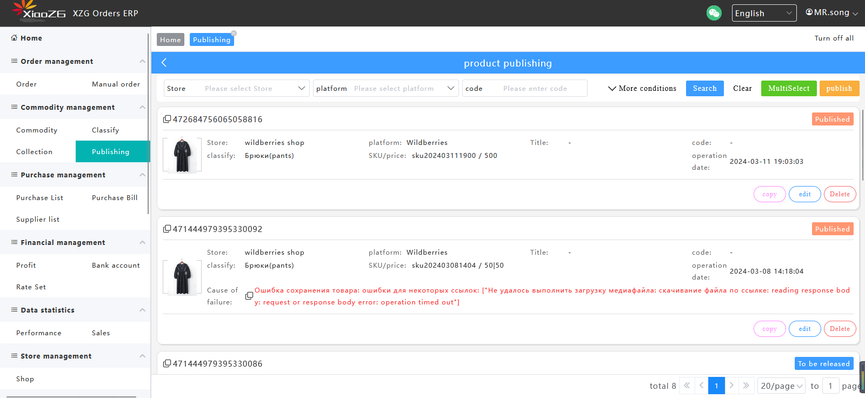
Task: Click copy icon beside the failure cause text
Action: 249,296
